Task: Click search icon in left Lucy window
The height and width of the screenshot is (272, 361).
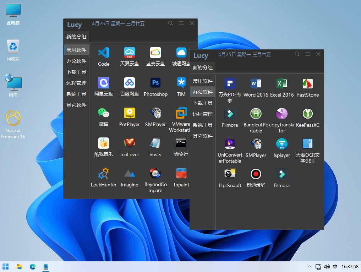Action: [x=171, y=23]
